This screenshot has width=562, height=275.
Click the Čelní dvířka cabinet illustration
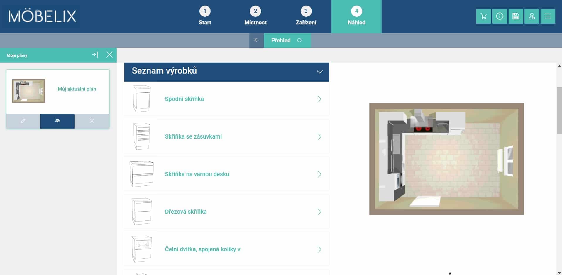pos(142,249)
